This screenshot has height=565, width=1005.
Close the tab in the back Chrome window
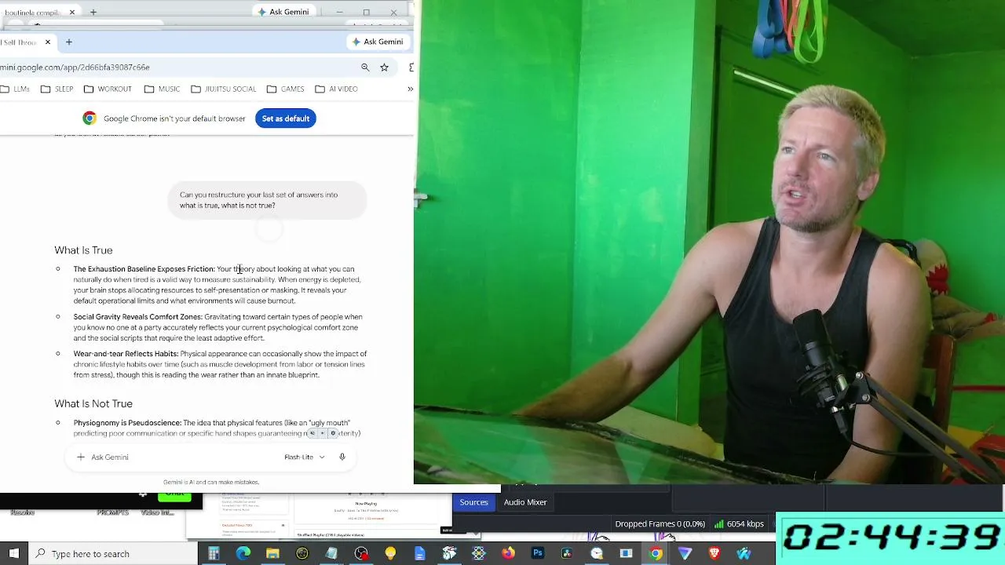pos(72,13)
